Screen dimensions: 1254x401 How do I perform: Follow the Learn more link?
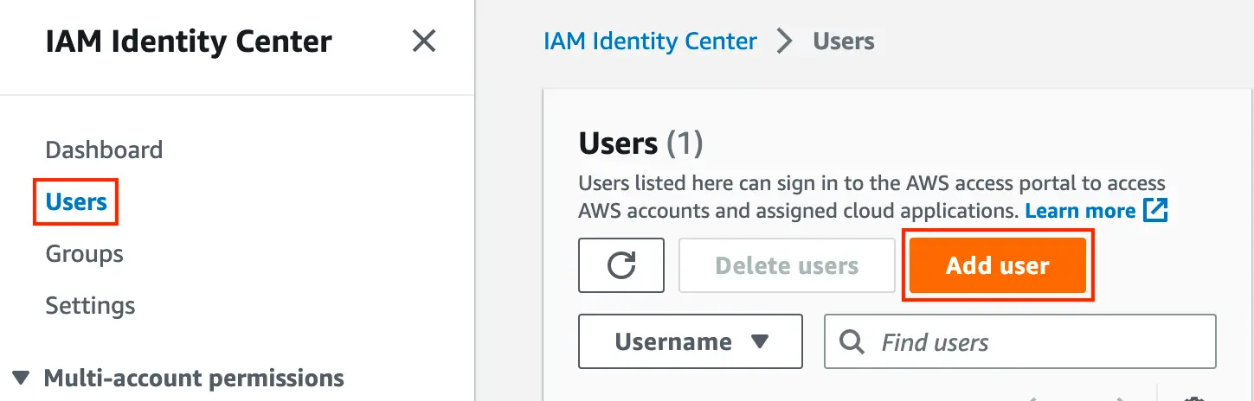click(1080, 211)
